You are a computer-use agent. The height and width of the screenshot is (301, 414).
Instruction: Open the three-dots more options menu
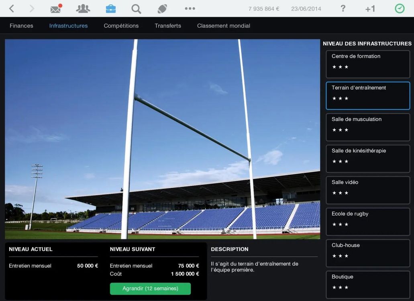coord(190,8)
